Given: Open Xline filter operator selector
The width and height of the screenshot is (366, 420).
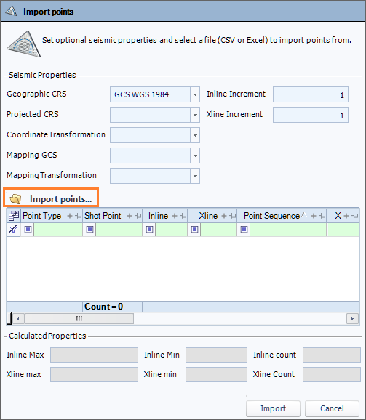Looking at the screenshot, I should point(195,230).
